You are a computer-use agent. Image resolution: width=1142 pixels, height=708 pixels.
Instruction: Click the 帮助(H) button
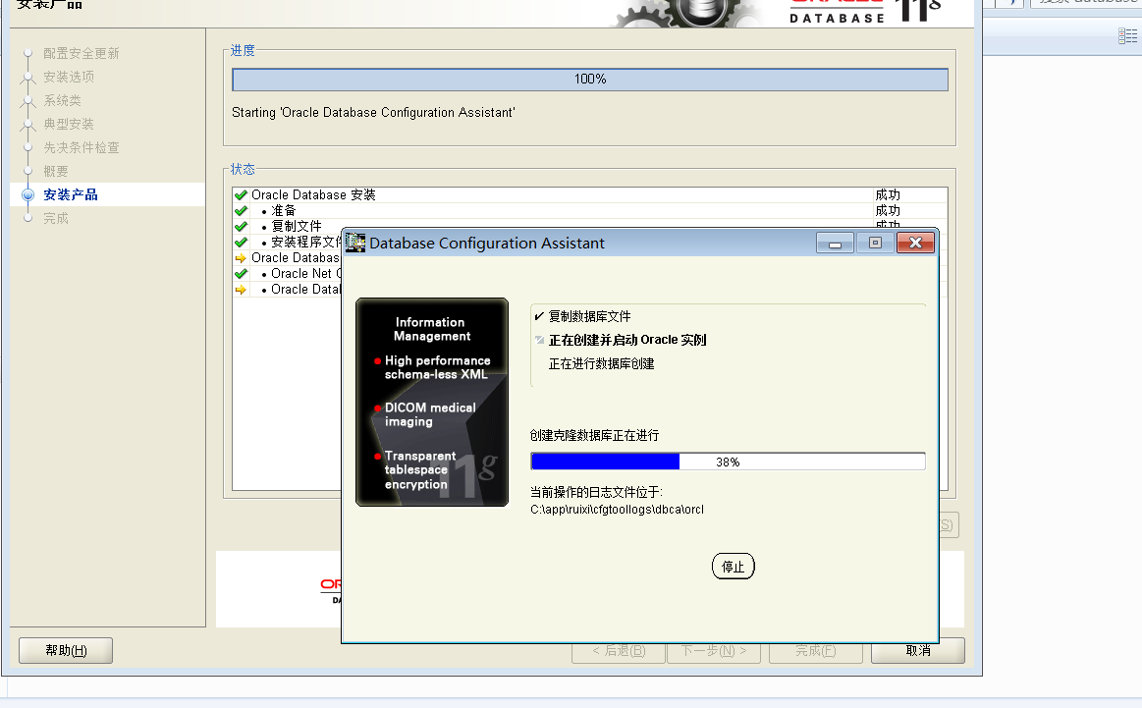[x=66, y=650]
